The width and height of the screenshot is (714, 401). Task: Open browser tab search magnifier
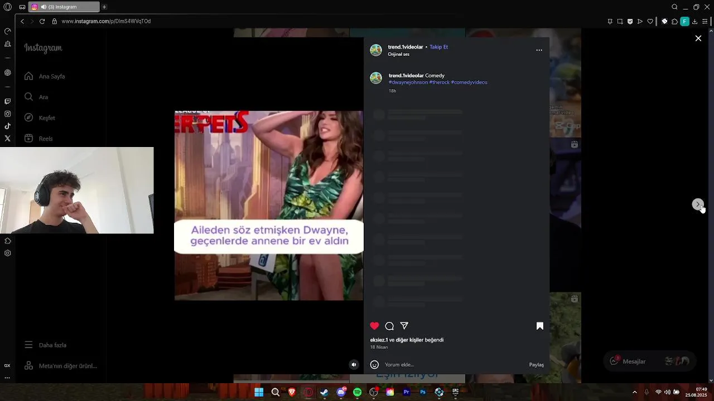(674, 7)
